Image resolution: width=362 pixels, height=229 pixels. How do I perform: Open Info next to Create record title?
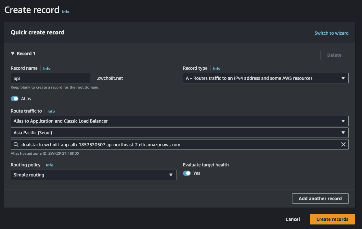66,12
